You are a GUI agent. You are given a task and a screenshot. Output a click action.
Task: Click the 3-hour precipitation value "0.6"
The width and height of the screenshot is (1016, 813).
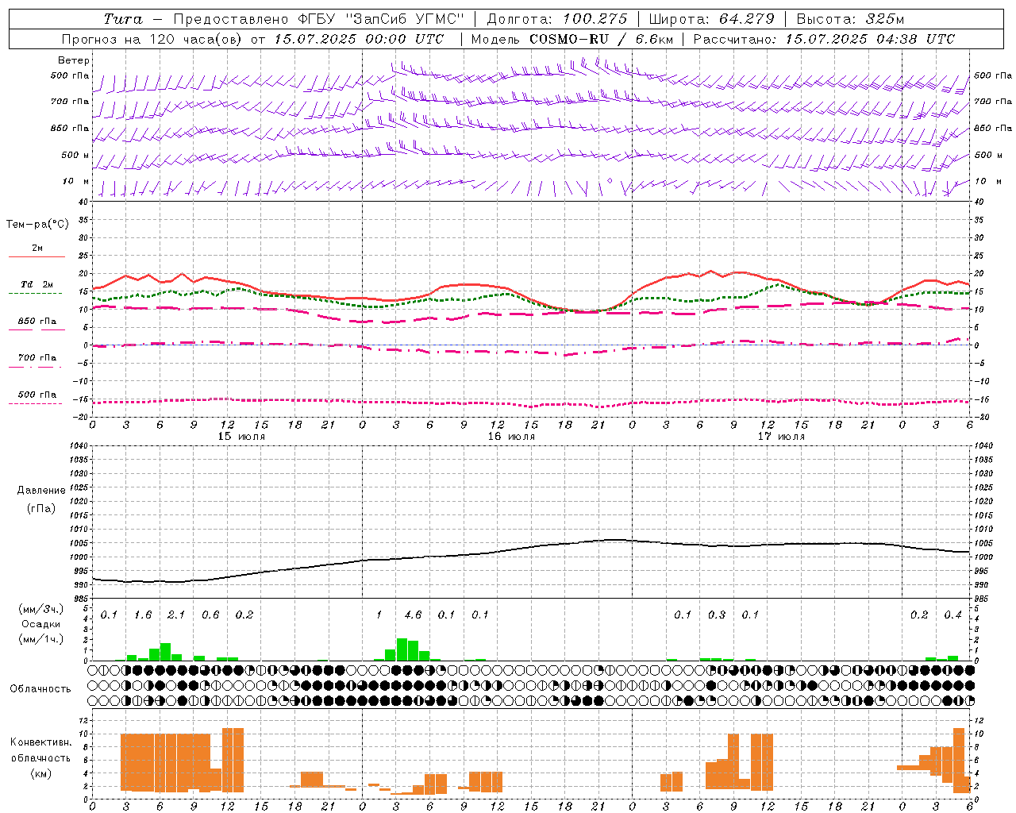click(210, 615)
